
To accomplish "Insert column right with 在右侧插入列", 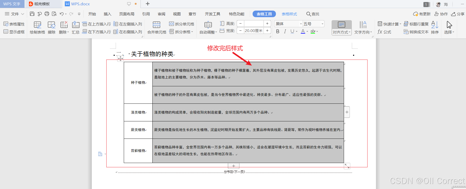I will click(128, 32).
